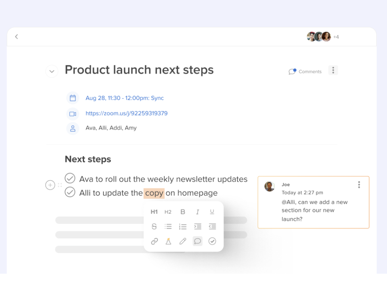Viewport: 387px width, 284px height.
Task: Toggle the checkbox beside Ava's newsletter task
Action: coord(70,178)
